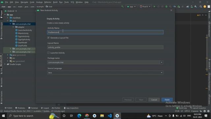Expand the res folder node
Screen dimensions: 211x119
[8, 58]
